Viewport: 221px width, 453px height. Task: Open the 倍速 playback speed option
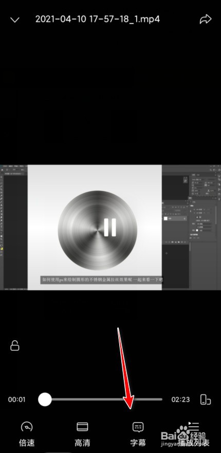(27, 434)
